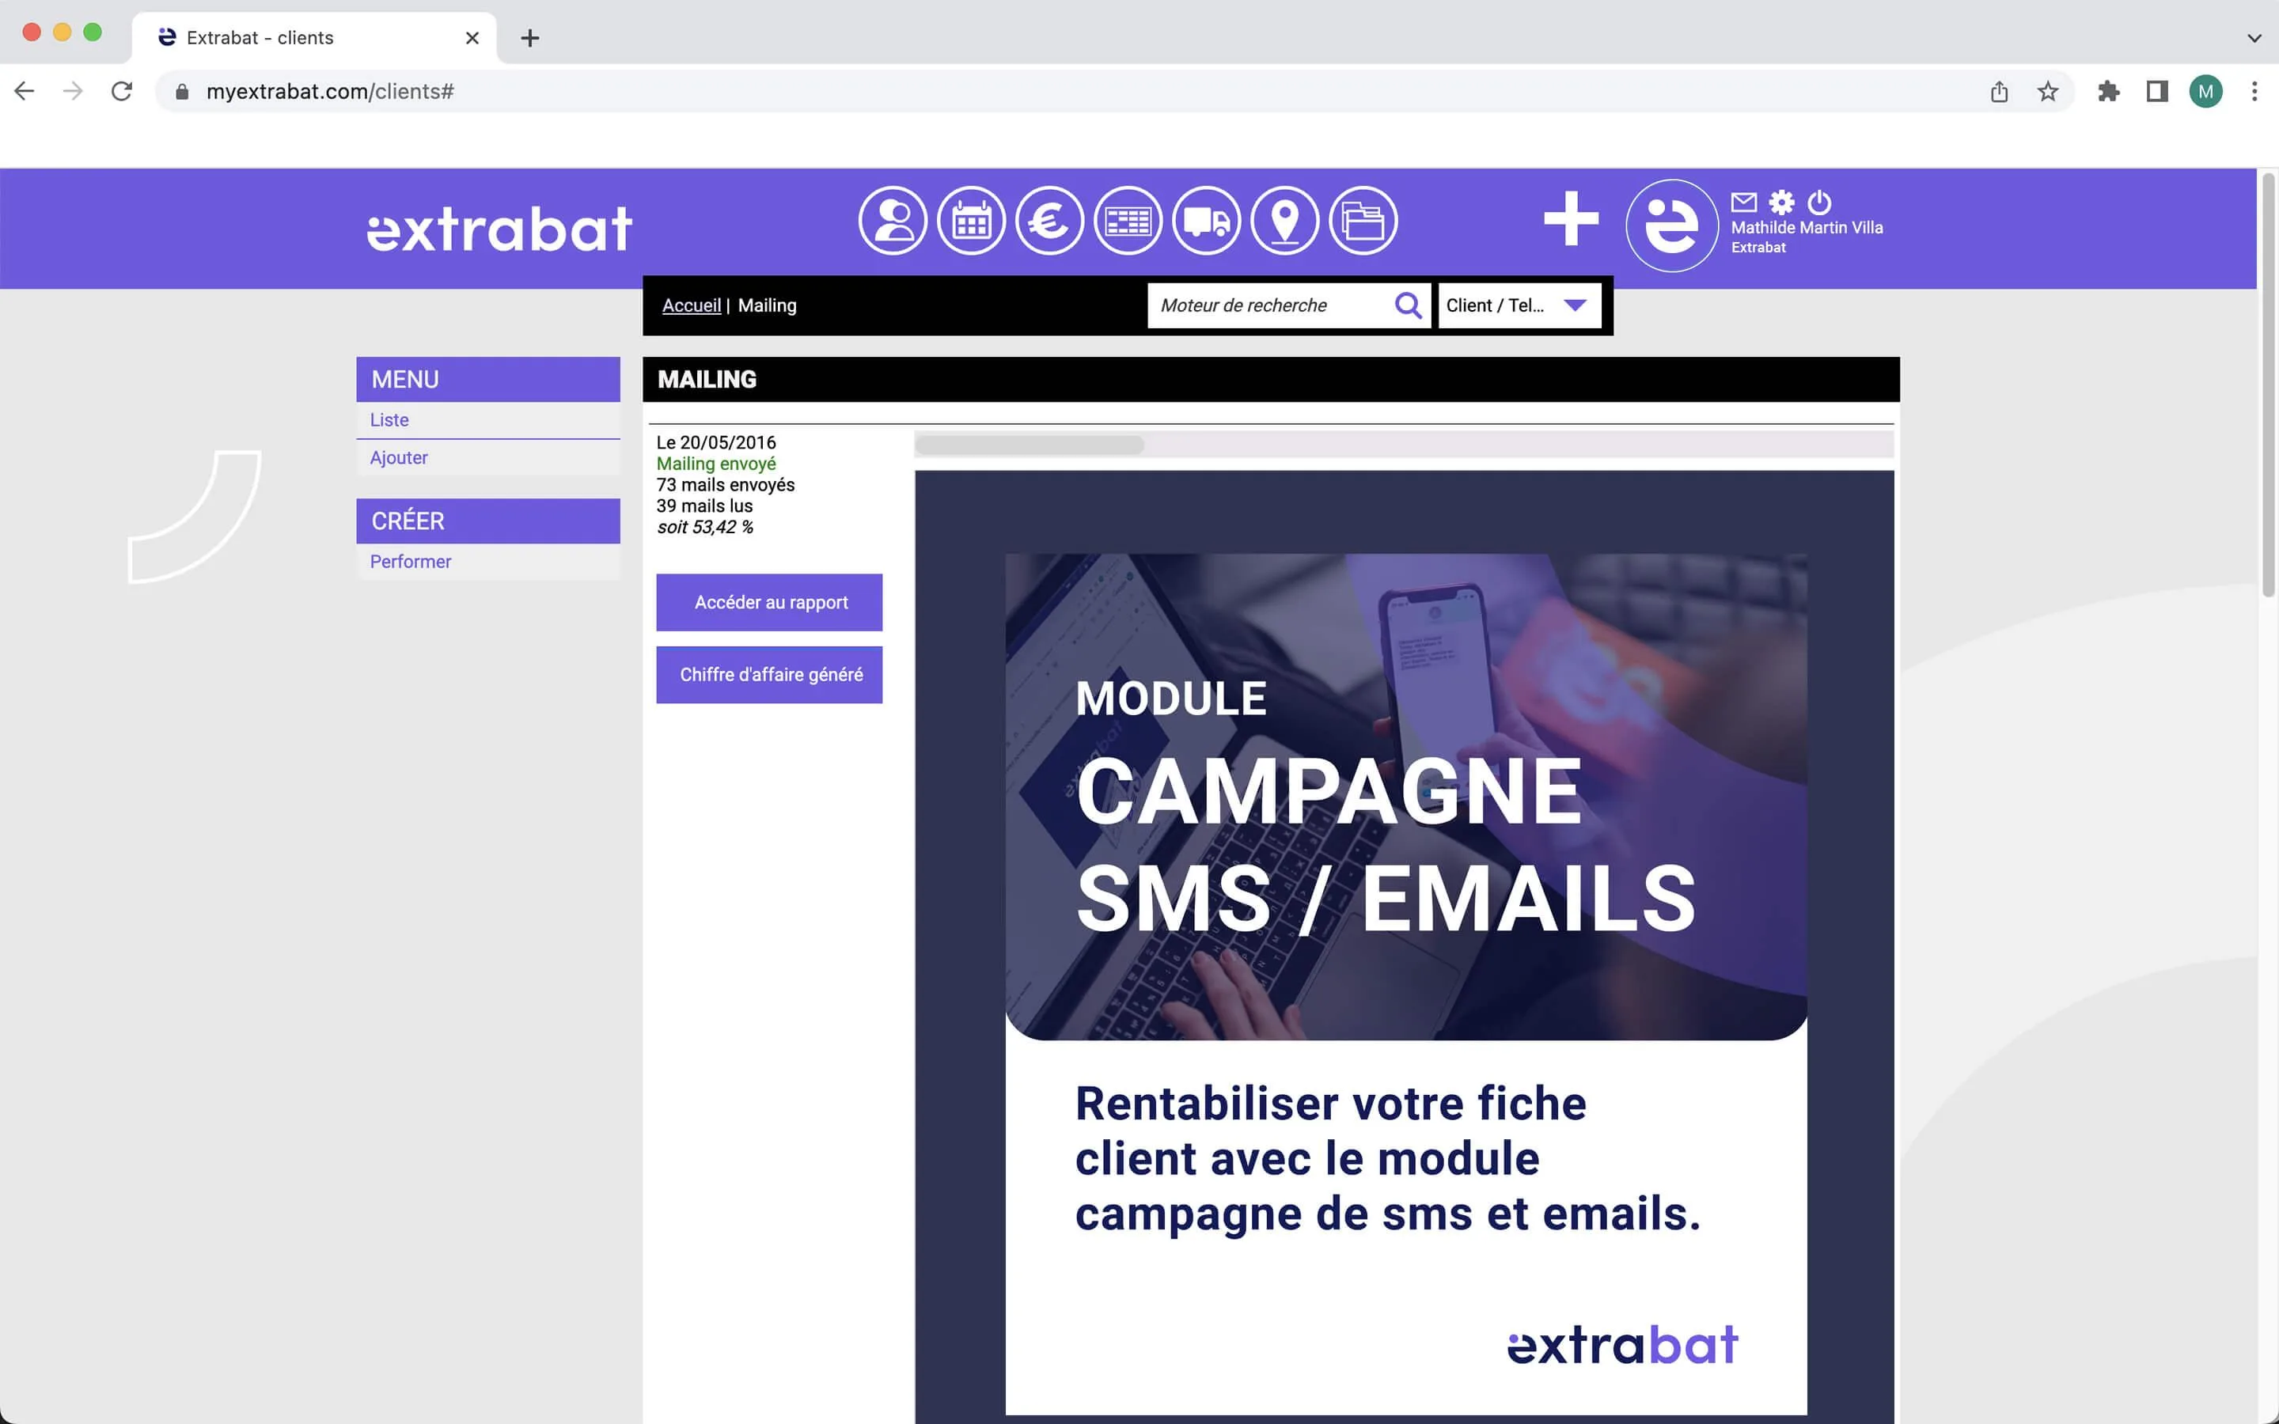
Task: Click the Mailing breadcrumb text
Action: (767, 305)
